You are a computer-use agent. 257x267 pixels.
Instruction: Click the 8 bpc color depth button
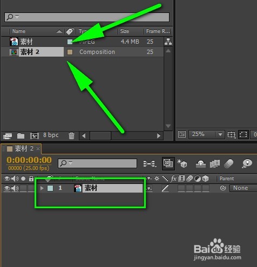pyautogui.click(x=51, y=135)
